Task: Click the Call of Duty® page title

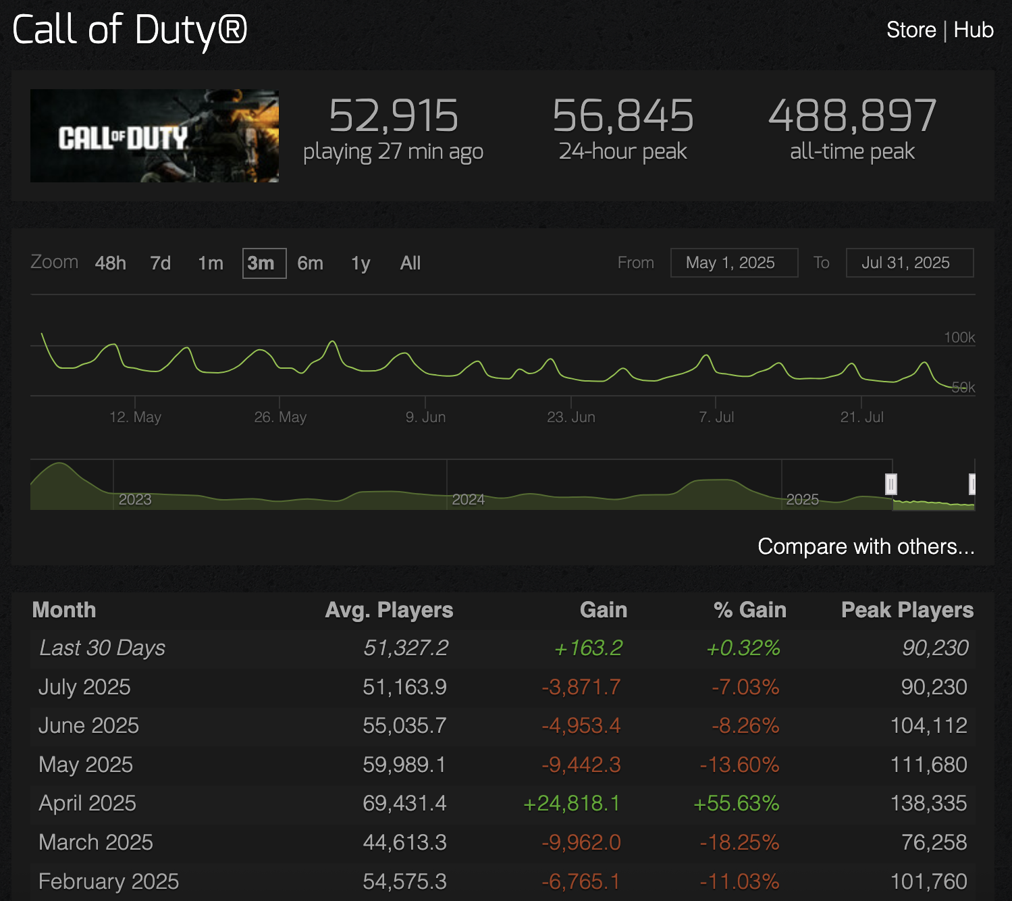Action: coord(130,30)
